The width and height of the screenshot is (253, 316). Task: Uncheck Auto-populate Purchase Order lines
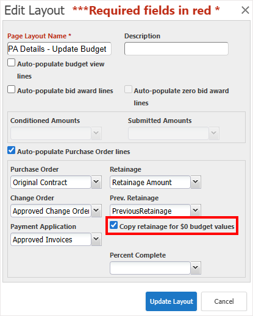(x=11, y=150)
